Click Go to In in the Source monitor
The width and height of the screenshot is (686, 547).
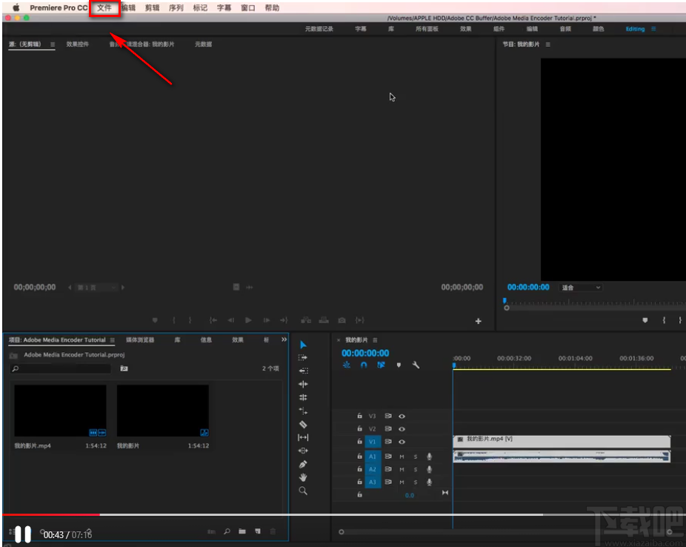click(x=213, y=320)
